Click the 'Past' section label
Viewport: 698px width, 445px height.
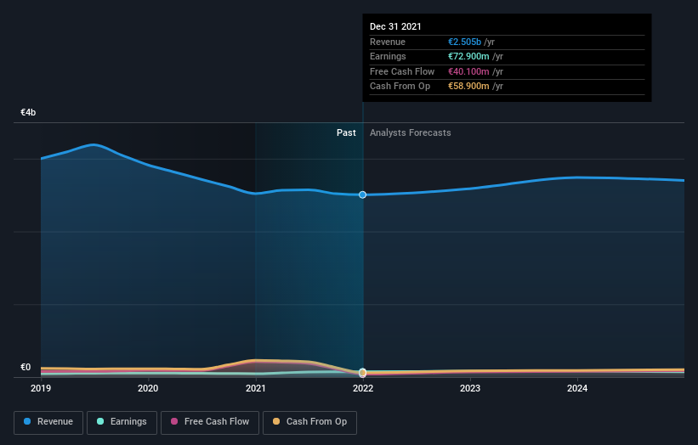(x=346, y=132)
